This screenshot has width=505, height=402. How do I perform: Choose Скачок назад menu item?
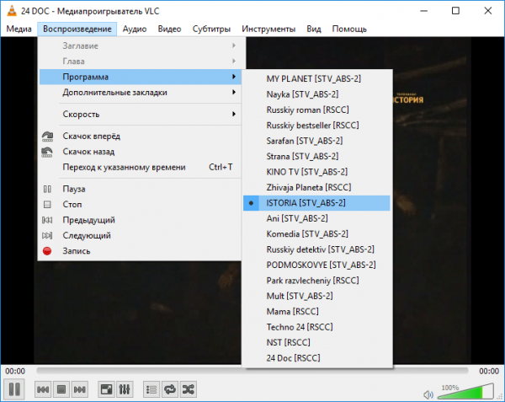point(140,152)
